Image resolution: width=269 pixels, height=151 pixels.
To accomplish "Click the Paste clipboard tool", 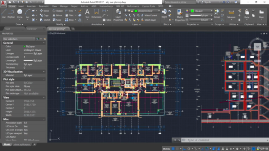I will click(x=247, y=14).
